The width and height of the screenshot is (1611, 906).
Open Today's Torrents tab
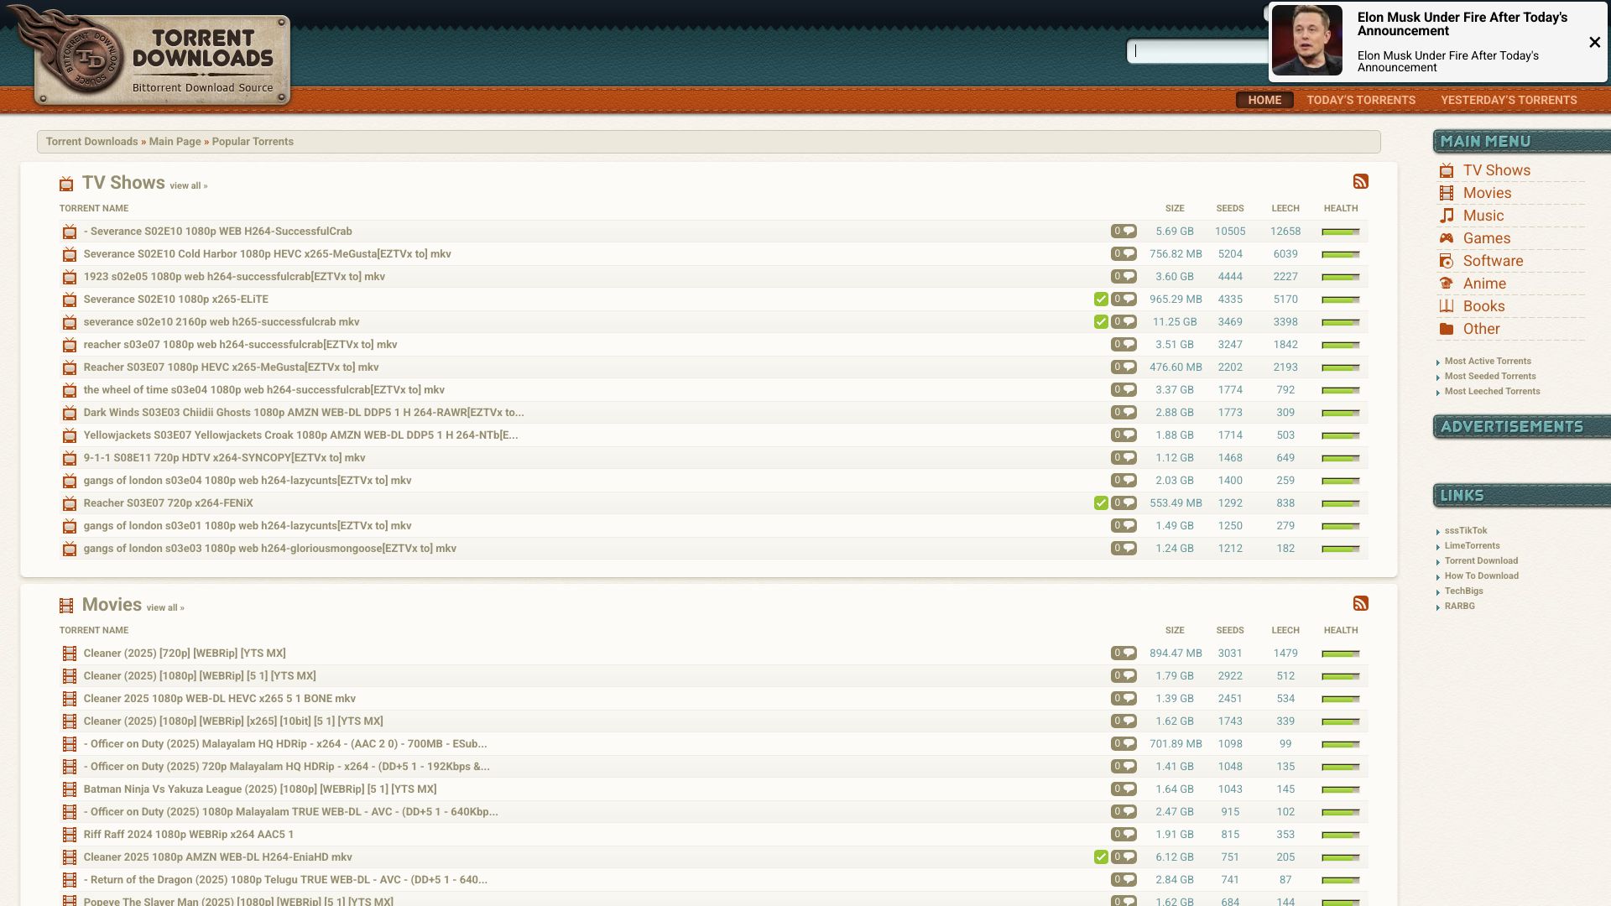[x=1360, y=100]
